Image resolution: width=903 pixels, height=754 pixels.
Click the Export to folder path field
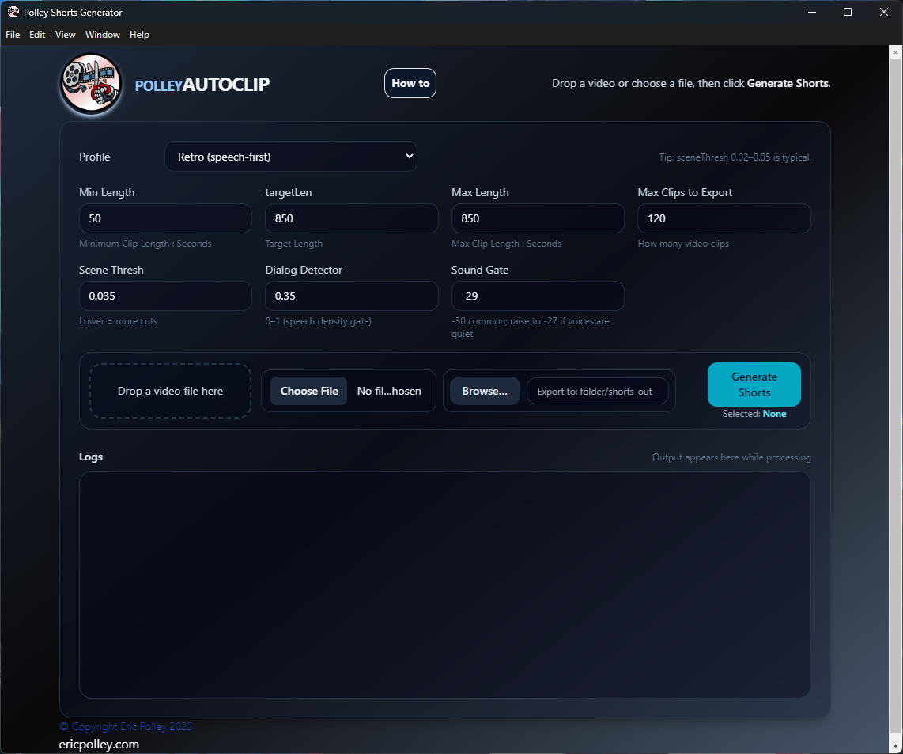(x=597, y=391)
